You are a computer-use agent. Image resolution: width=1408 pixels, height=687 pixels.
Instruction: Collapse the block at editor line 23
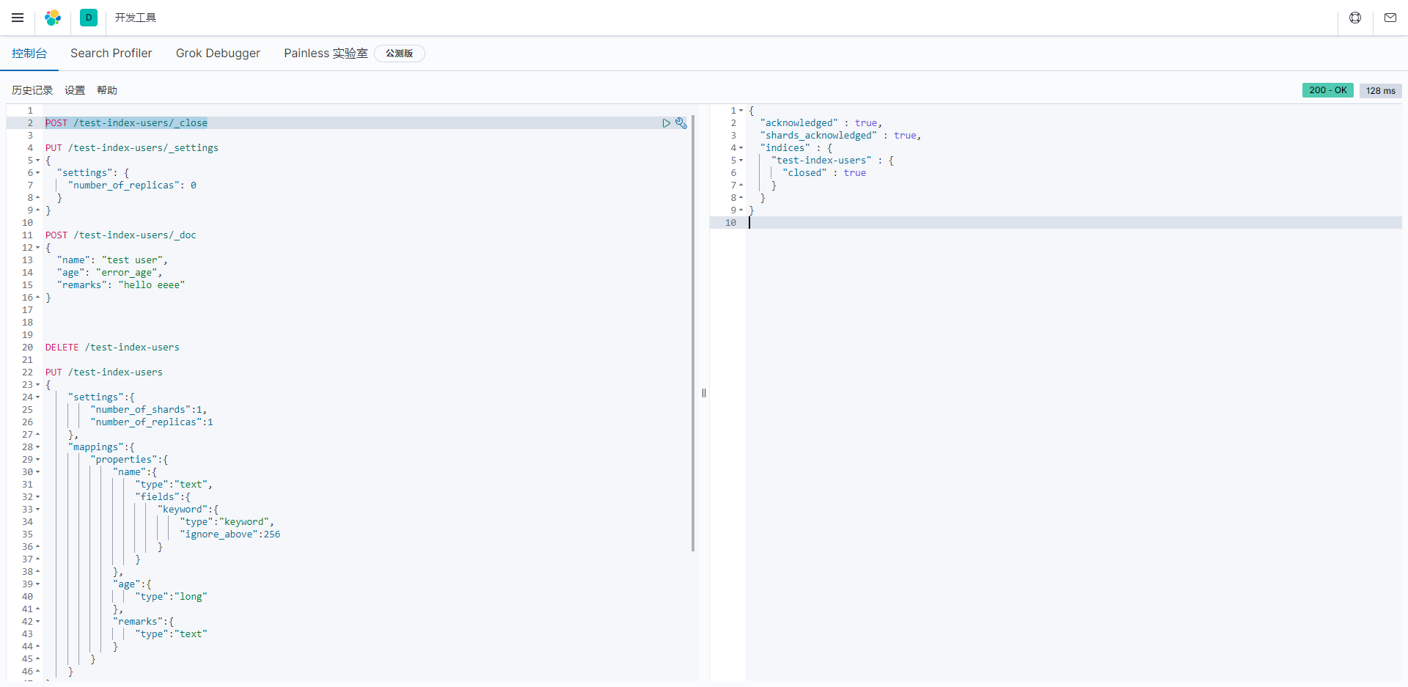point(38,385)
